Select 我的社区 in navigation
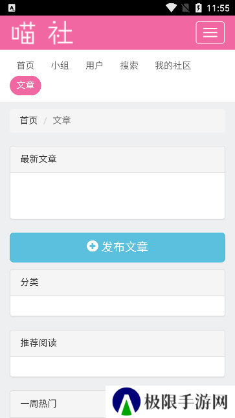 coord(173,65)
